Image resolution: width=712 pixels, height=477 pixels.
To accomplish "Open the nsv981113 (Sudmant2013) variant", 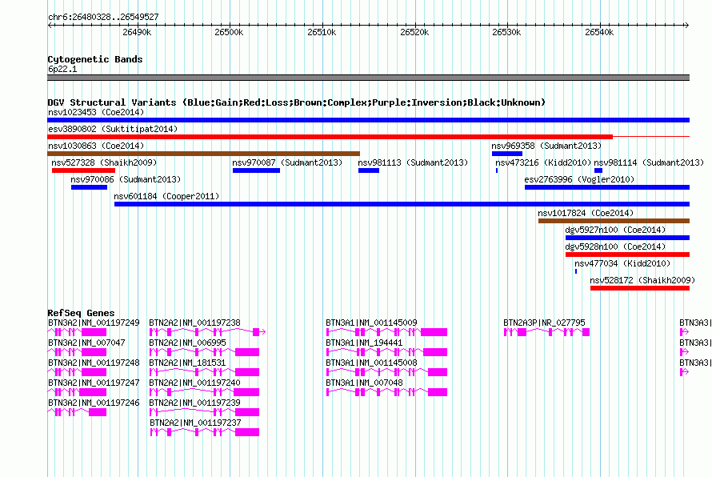I will coord(369,170).
